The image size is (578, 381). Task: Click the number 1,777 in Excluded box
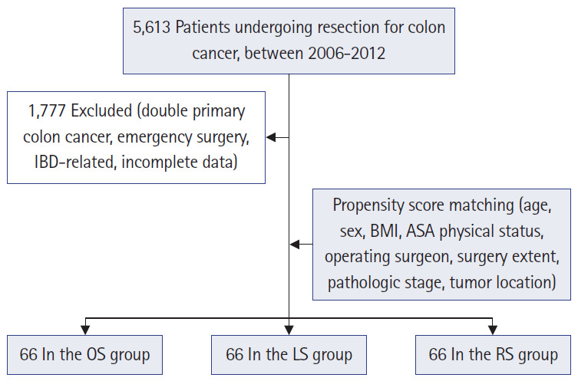tap(47, 111)
